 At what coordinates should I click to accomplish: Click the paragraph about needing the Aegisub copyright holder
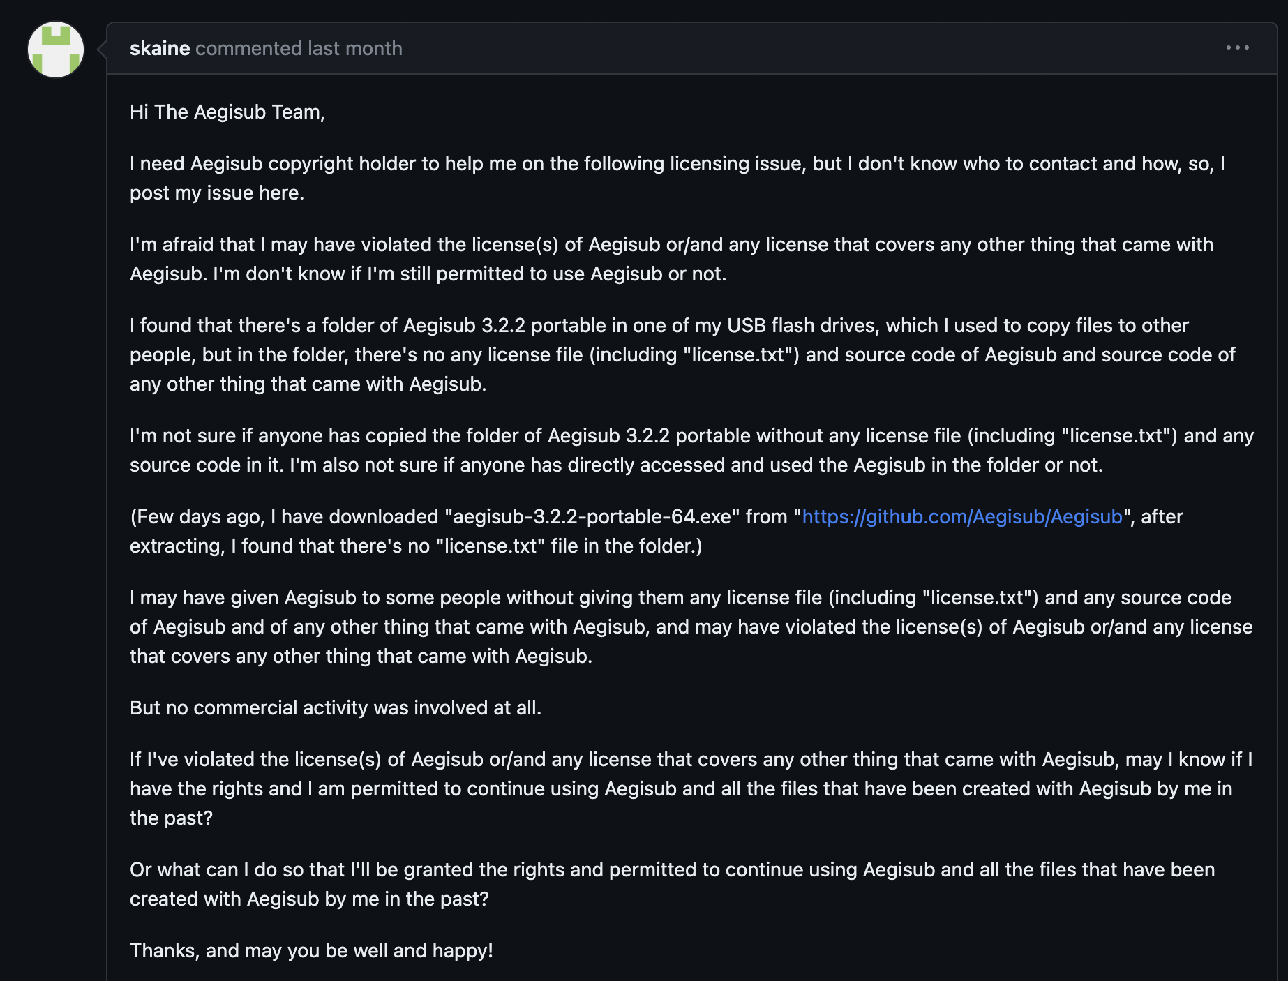click(x=677, y=178)
